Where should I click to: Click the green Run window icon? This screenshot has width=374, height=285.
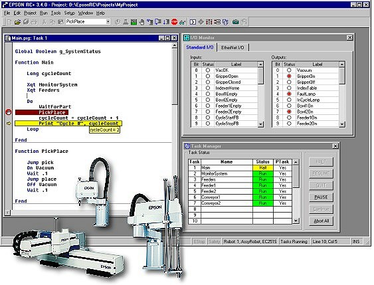134,22
